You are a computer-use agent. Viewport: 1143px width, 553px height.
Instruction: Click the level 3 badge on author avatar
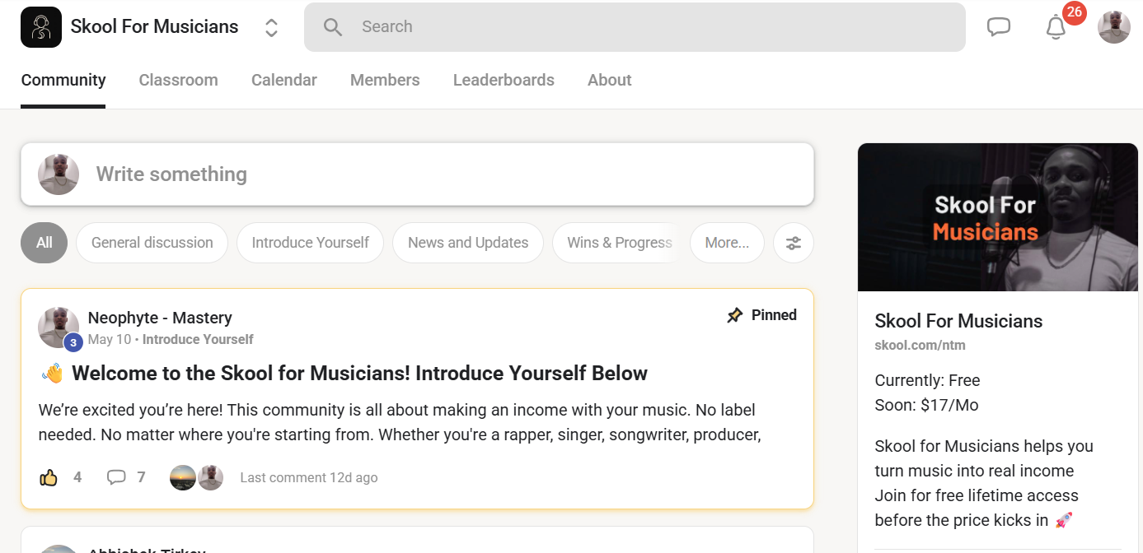click(73, 342)
